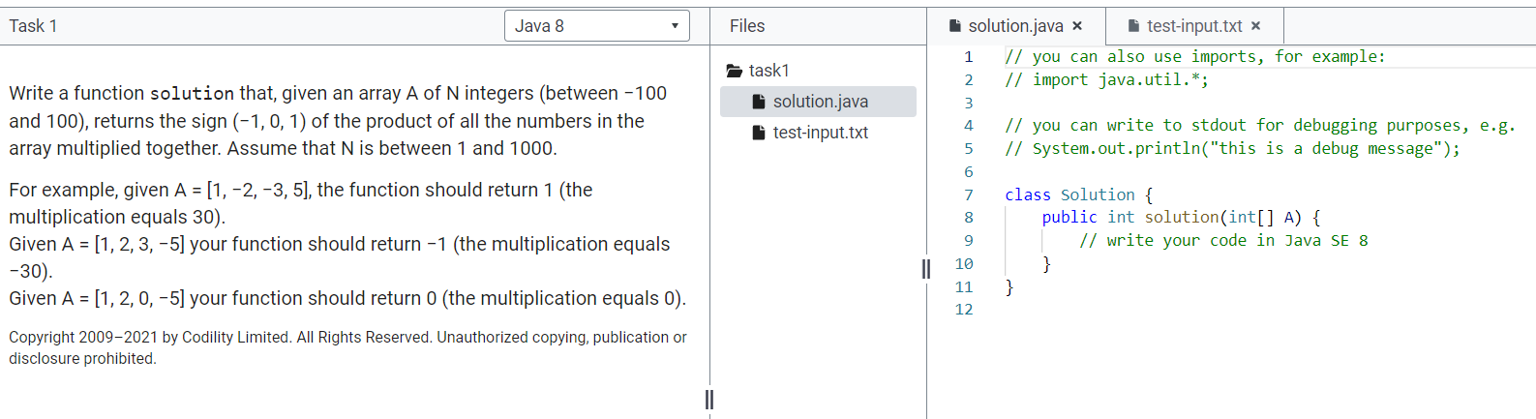Place cursor on the write your code comment line
Image resolution: width=1536 pixels, height=419 pixels.
click(1223, 240)
